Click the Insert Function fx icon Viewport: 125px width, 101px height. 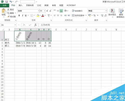pos(35,25)
